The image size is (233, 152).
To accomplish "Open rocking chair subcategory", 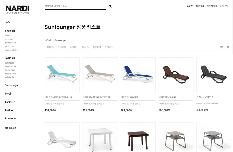I will pyautogui.click(x=11, y=50).
